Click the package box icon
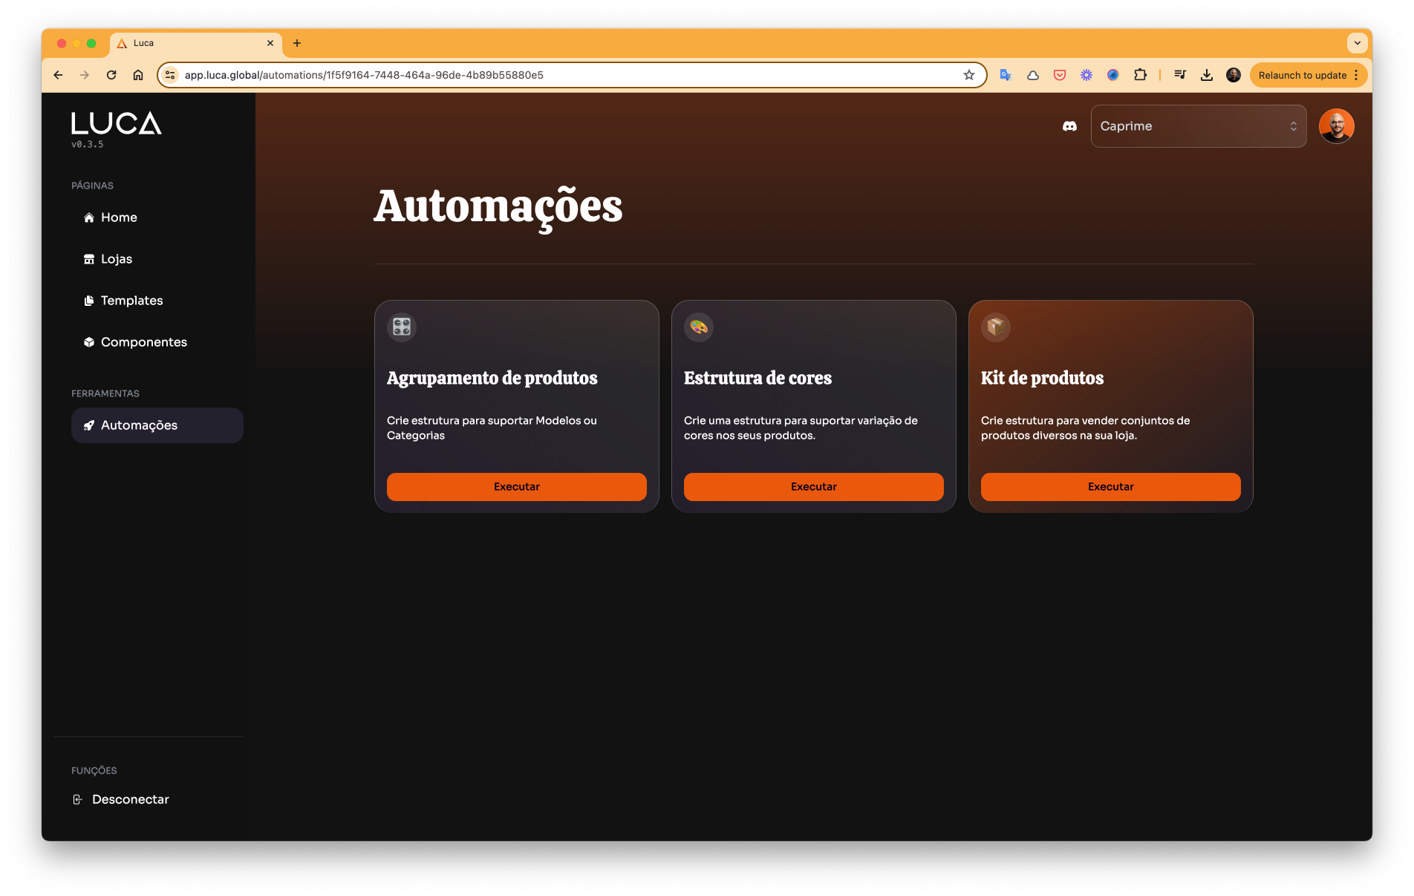 point(996,327)
